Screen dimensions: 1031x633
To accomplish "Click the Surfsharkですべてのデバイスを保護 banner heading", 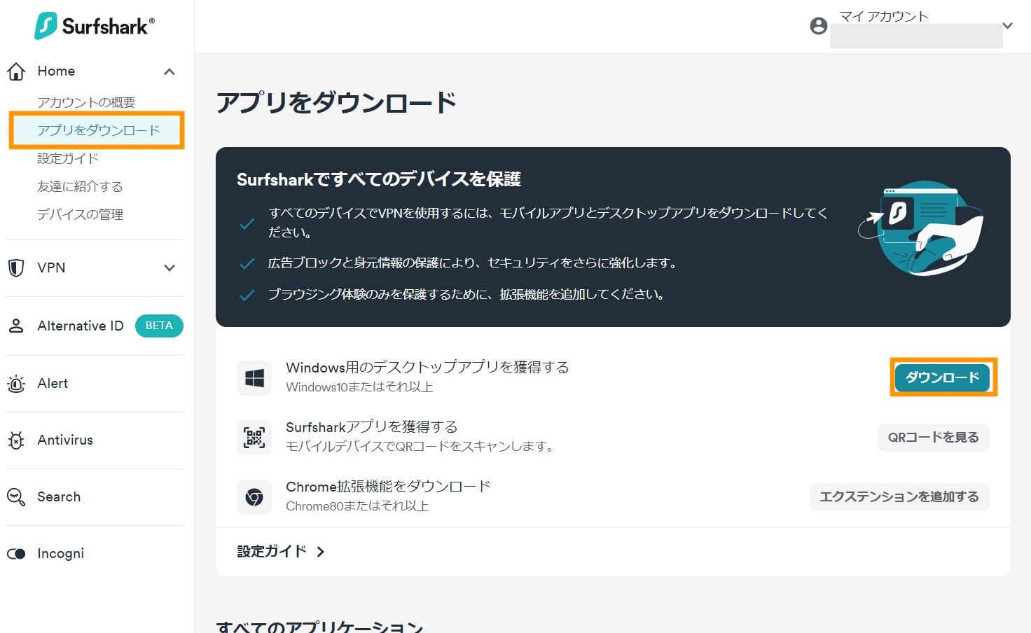I will 379,179.
